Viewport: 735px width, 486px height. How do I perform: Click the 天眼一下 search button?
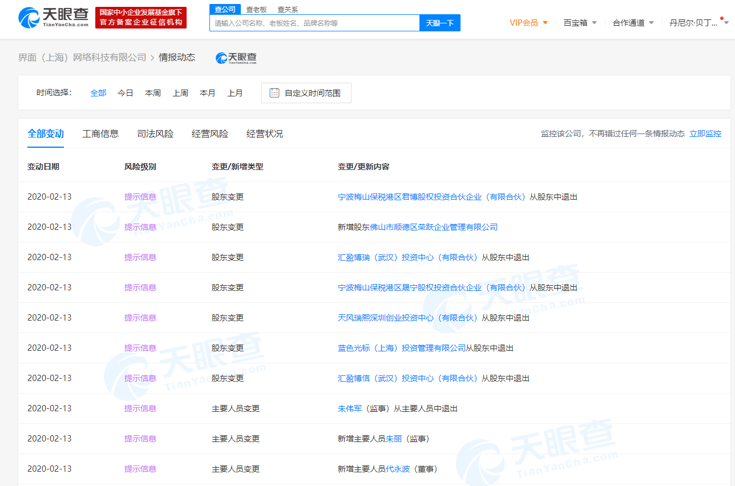(439, 23)
